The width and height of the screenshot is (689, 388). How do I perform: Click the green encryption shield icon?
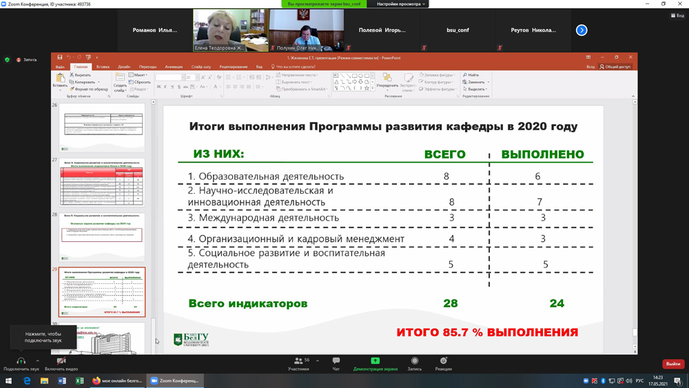(7, 59)
